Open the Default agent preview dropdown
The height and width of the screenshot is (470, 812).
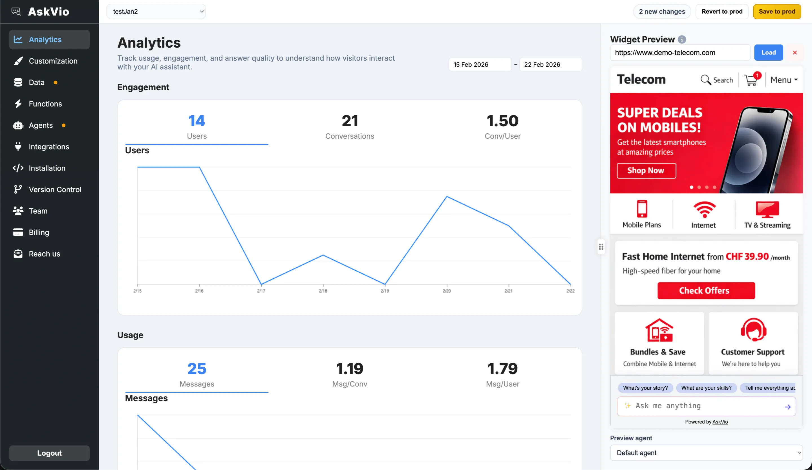(x=706, y=453)
